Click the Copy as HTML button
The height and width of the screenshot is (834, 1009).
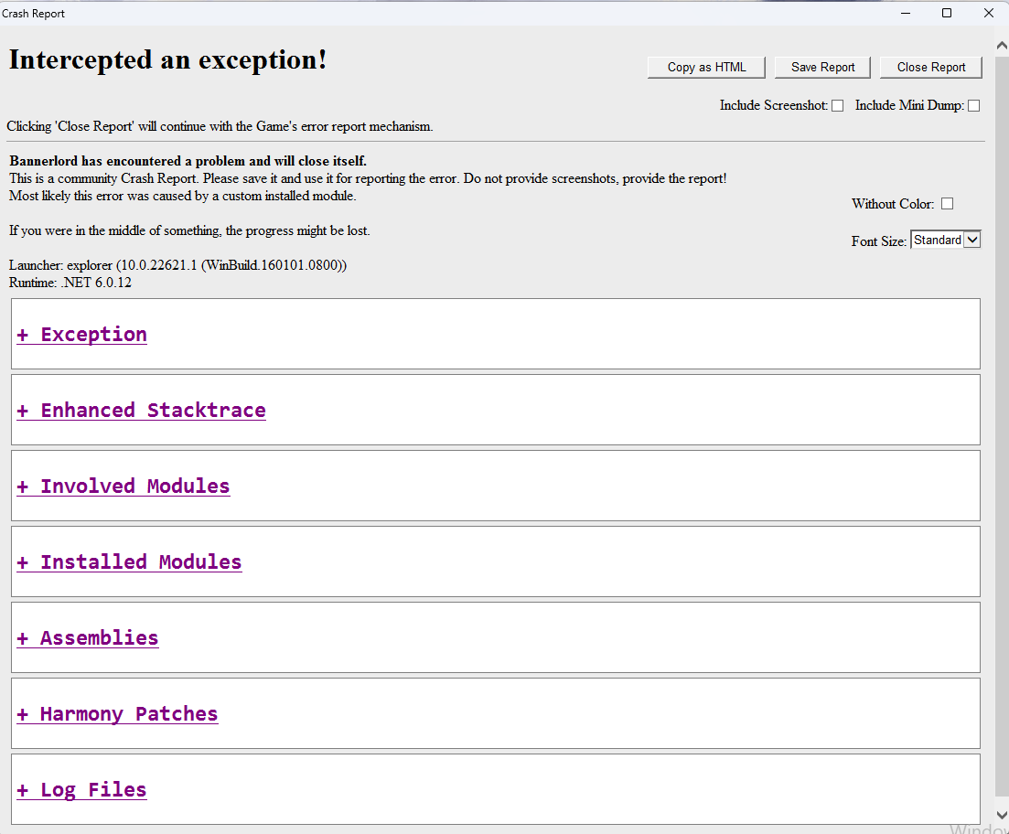tap(706, 67)
